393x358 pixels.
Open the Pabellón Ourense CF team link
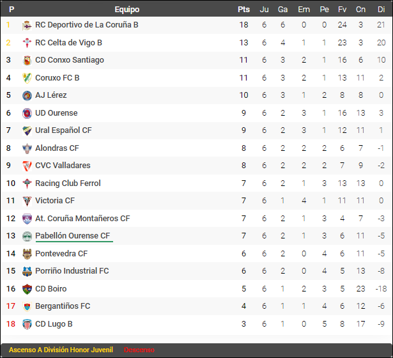[73, 236]
